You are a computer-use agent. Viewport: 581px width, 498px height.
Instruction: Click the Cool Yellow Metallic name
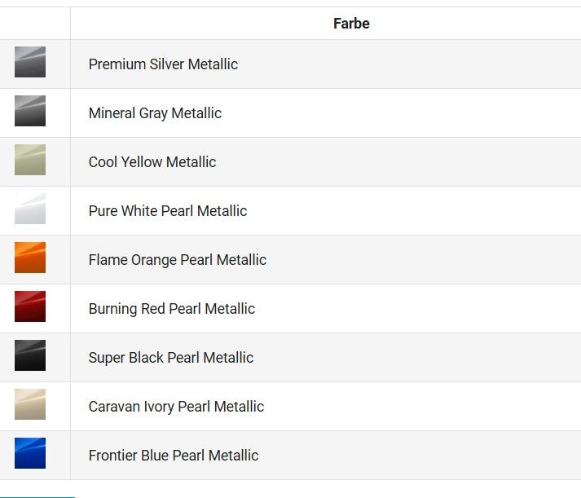pos(152,162)
